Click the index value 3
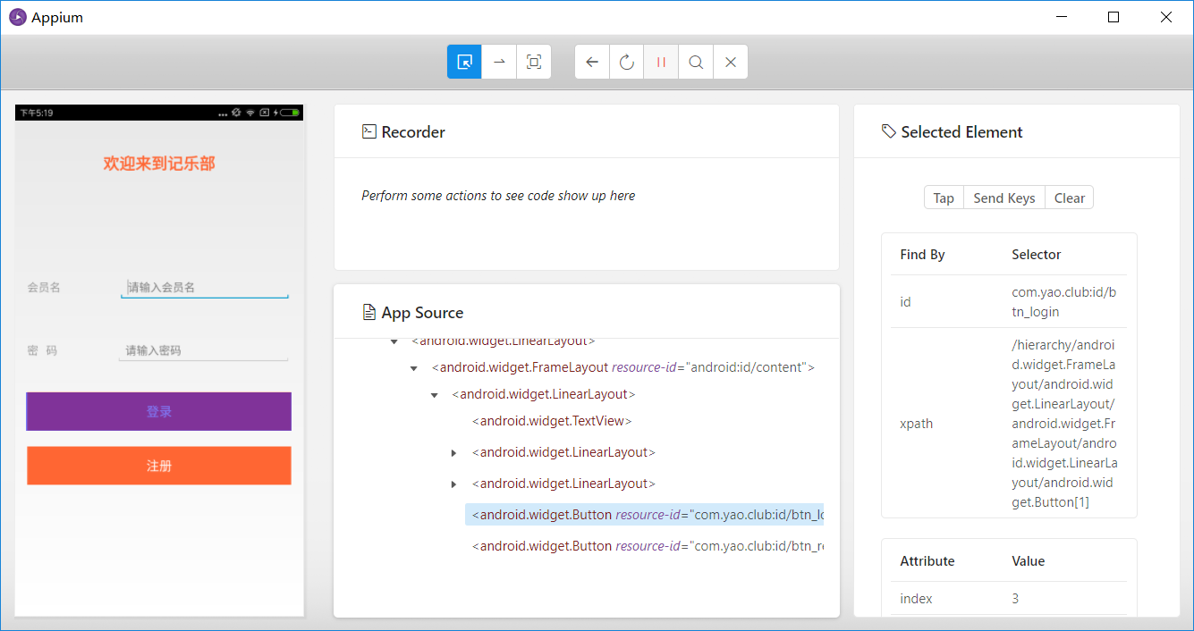Screen dimensions: 1194x631 tap(1015, 599)
